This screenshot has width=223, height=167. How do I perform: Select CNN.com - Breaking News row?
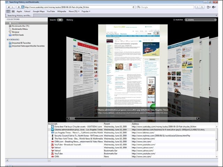[x=132, y=142]
